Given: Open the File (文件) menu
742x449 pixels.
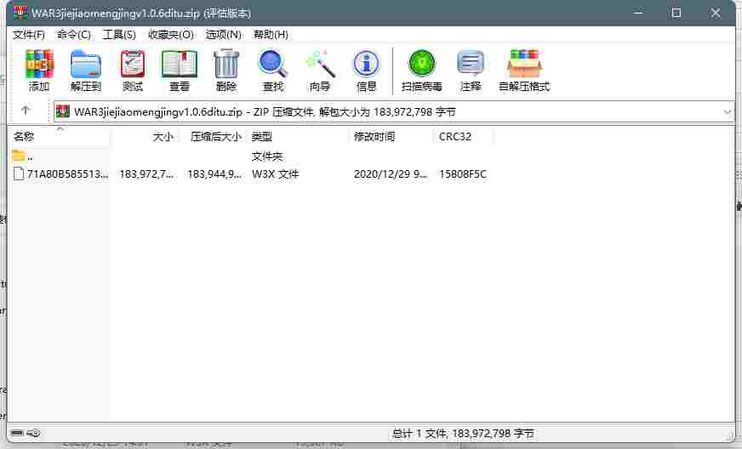Looking at the screenshot, I should pos(29,35).
